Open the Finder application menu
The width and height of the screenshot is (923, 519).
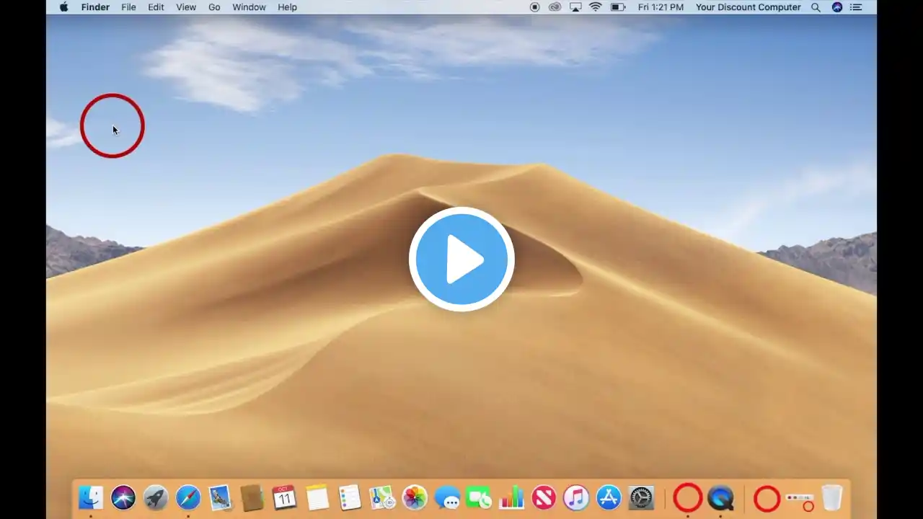coord(95,7)
